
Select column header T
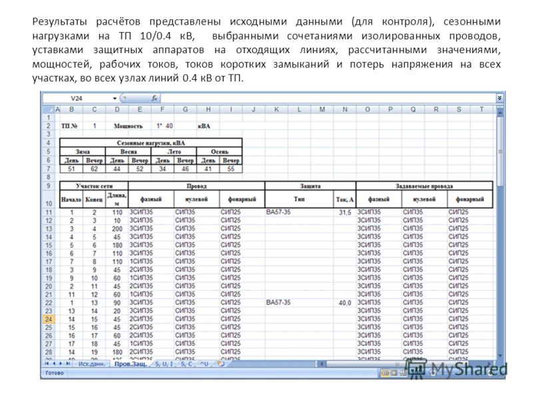(481, 109)
